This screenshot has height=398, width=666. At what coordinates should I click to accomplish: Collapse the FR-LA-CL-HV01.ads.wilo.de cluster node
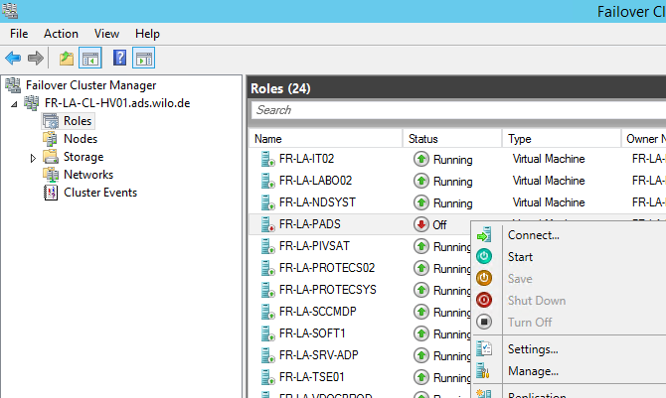(14, 103)
